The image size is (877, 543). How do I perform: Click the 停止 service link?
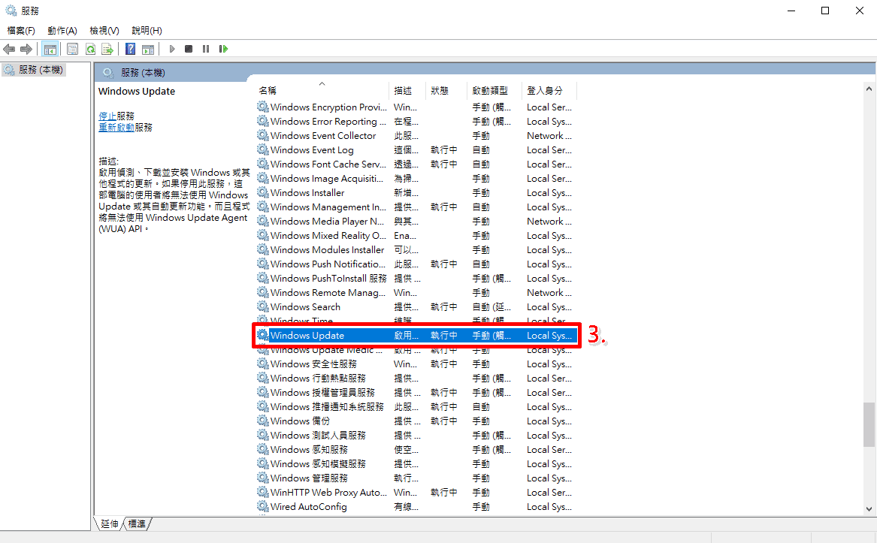107,116
